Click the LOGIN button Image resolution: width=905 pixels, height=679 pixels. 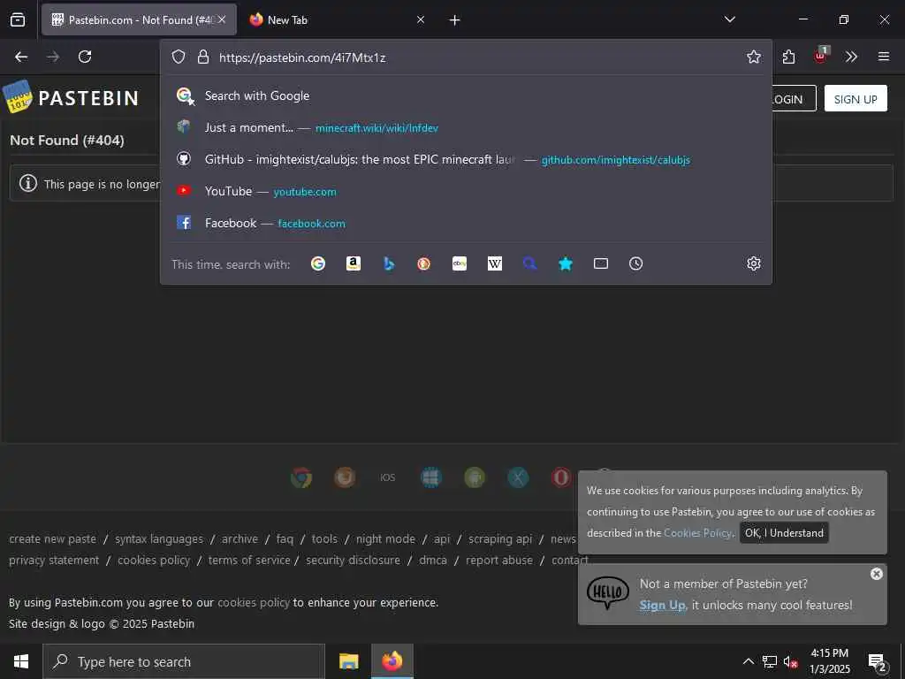point(794,99)
